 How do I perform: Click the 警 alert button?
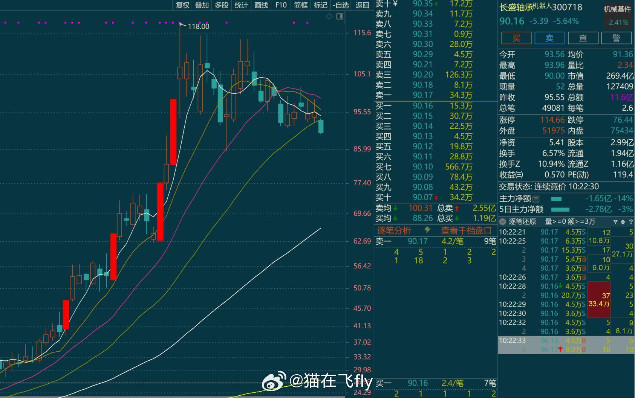[617, 38]
